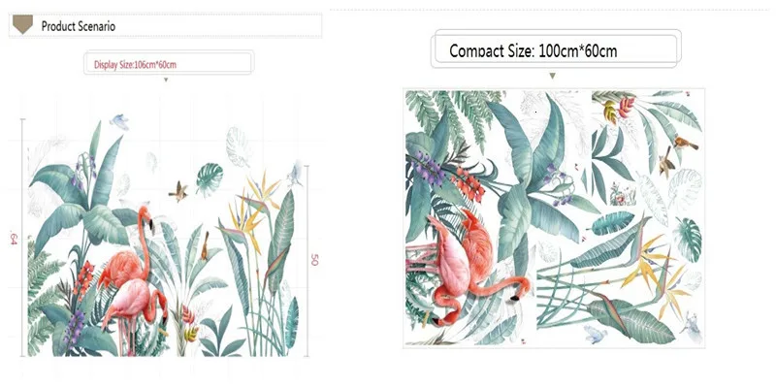Click the green monstera leaf at compact sheet right

[688, 240]
